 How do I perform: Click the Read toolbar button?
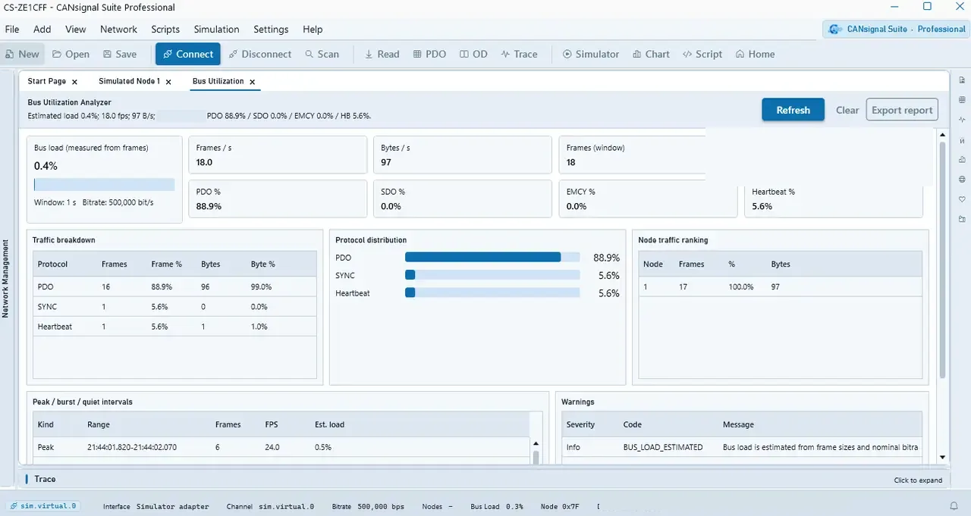[x=382, y=54]
